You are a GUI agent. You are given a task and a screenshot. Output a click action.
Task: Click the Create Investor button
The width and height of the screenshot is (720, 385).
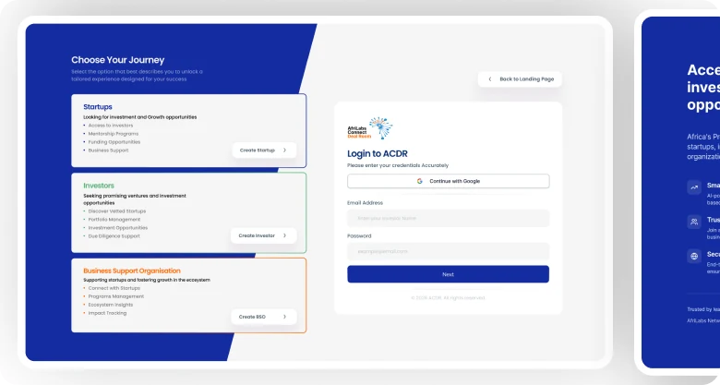tap(264, 235)
